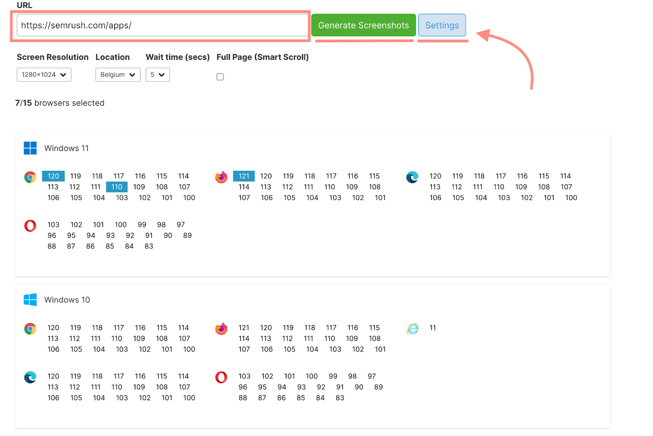Click the URL input field
This screenshot has height=436, width=653.
point(162,25)
